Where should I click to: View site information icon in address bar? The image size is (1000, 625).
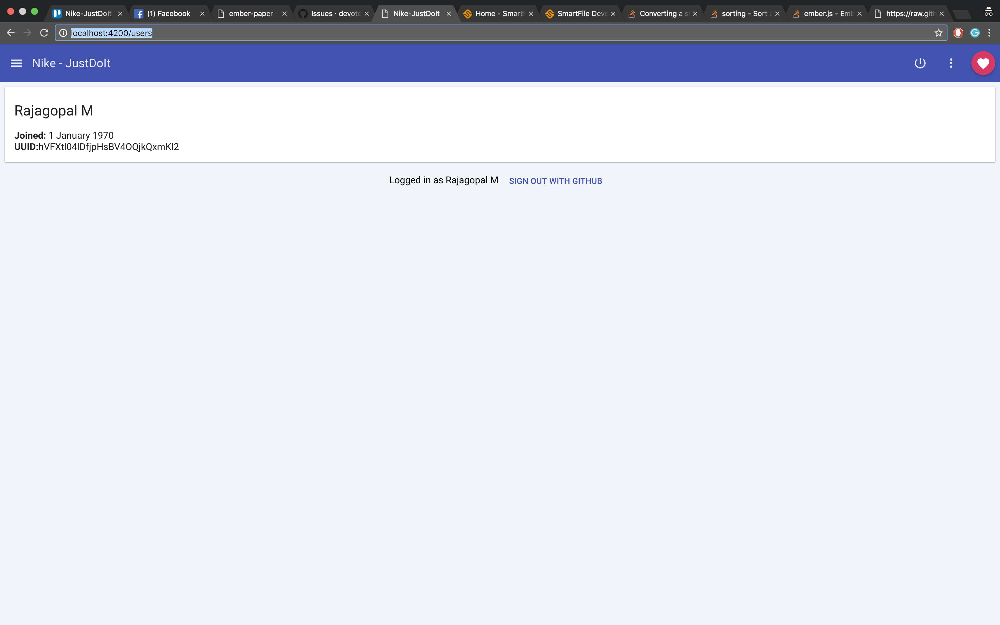pos(63,33)
